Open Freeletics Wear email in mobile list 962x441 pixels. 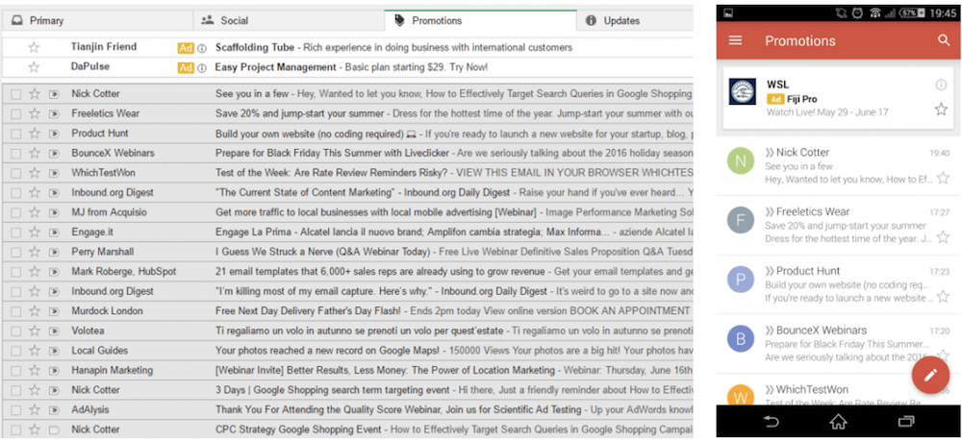pos(838,226)
